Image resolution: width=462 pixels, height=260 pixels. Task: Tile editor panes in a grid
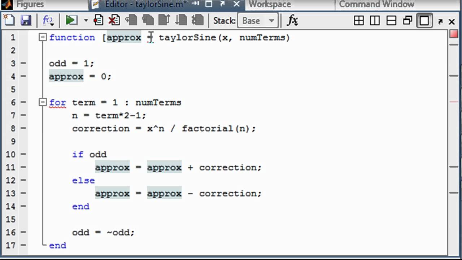pyautogui.click(x=359, y=21)
